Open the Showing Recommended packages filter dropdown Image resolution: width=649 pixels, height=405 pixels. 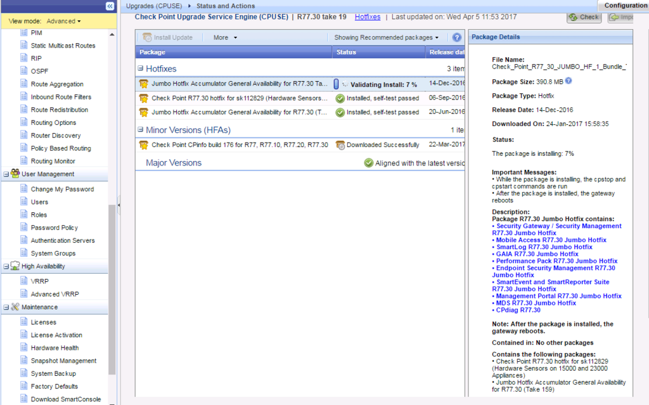pos(386,37)
